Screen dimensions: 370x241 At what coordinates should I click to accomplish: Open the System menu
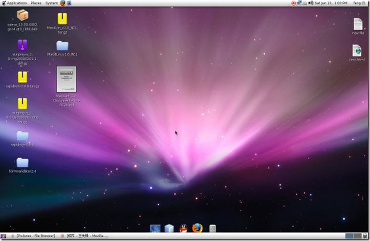tap(51, 3)
